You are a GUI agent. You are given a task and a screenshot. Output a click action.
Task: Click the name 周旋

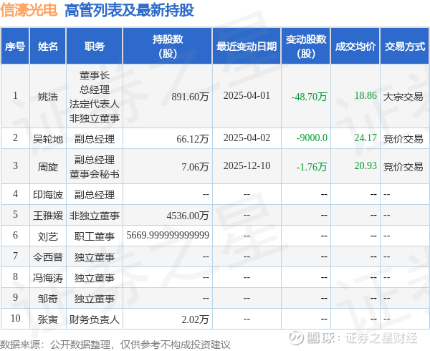point(48,167)
